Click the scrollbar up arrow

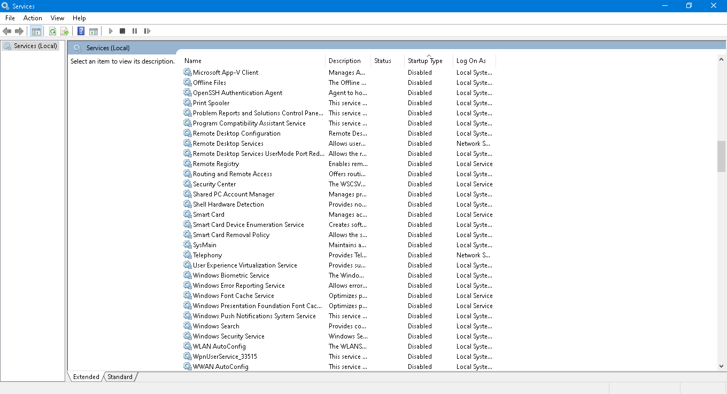click(722, 60)
